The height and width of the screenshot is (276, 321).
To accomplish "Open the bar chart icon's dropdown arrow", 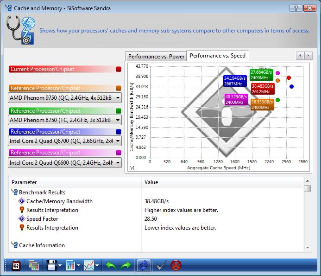I will pyautogui.click(x=78, y=265).
